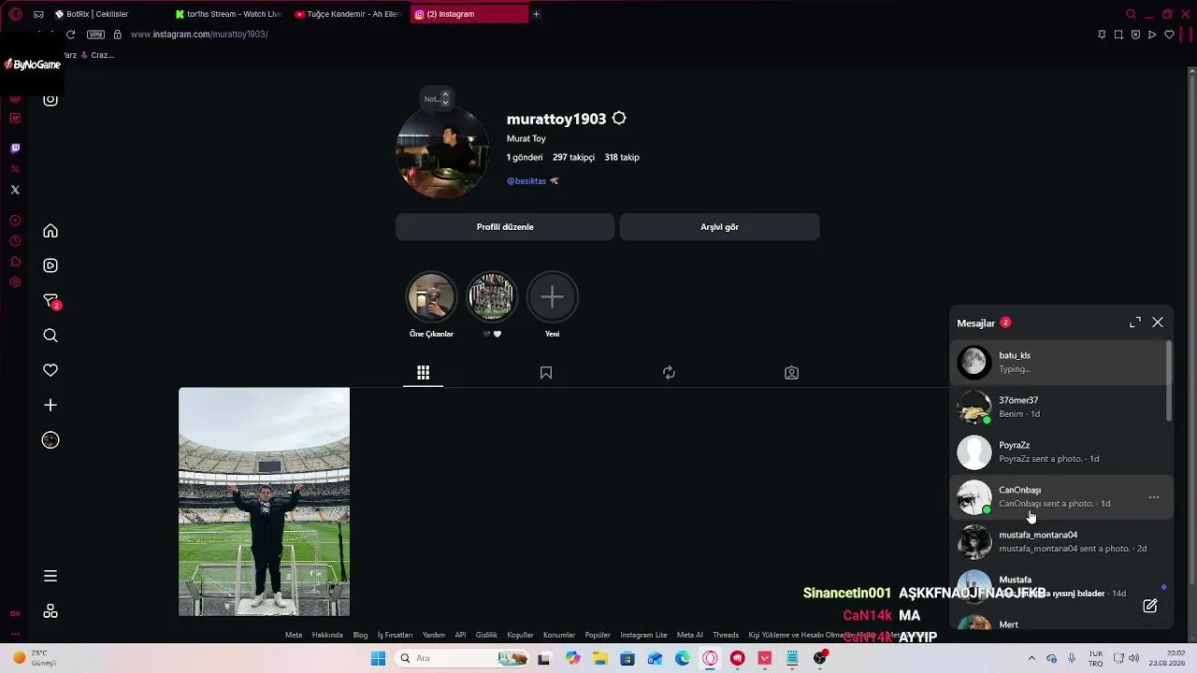Reload the Instagram page
This screenshot has width=1197, height=673.
(70, 35)
